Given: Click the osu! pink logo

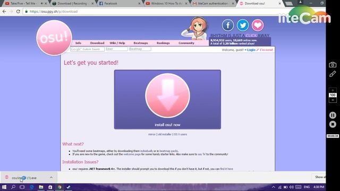Looking at the screenshot, I should tap(54, 38).
